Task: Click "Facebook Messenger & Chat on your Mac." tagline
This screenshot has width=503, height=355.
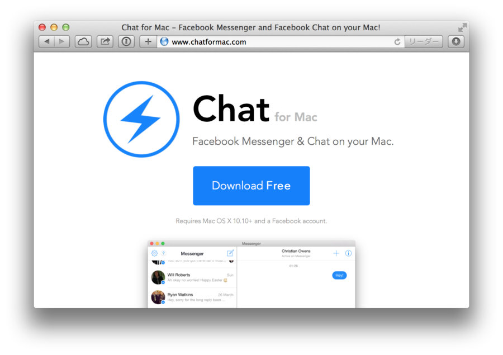Action: [293, 141]
